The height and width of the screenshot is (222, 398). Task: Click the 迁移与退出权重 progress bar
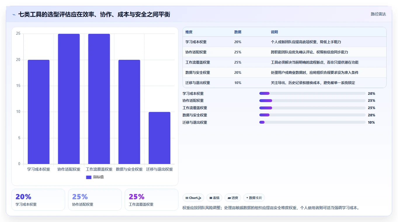click(312, 123)
